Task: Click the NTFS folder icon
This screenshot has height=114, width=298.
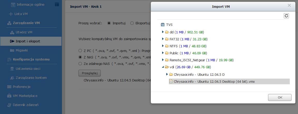Action: click(167, 46)
